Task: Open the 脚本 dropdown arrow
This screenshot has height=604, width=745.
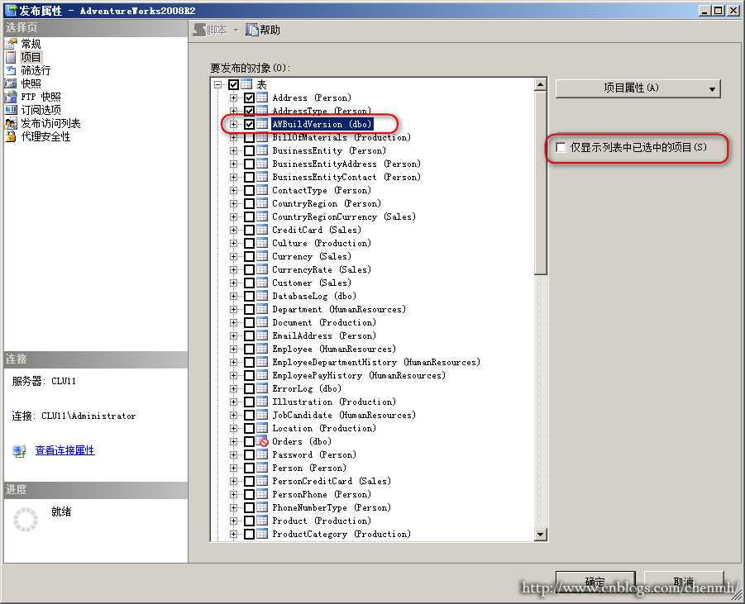Action: [236, 31]
